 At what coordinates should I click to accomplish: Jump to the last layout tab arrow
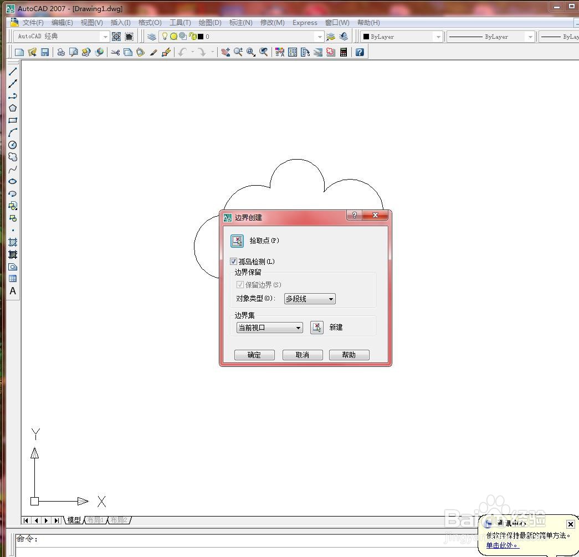(x=57, y=520)
